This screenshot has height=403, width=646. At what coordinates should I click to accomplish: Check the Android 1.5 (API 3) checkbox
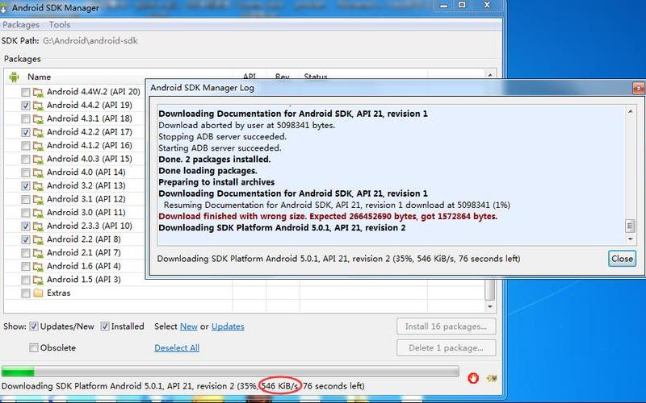pyautogui.click(x=26, y=280)
